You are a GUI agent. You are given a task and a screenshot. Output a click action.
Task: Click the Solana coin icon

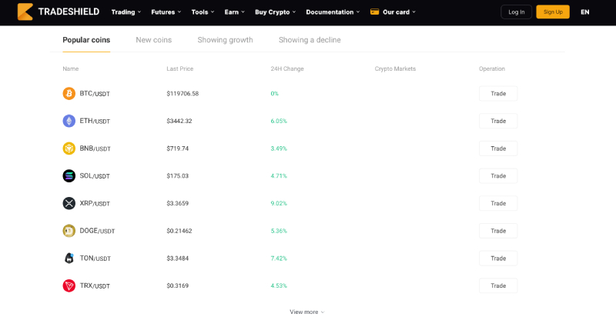click(69, 175)
